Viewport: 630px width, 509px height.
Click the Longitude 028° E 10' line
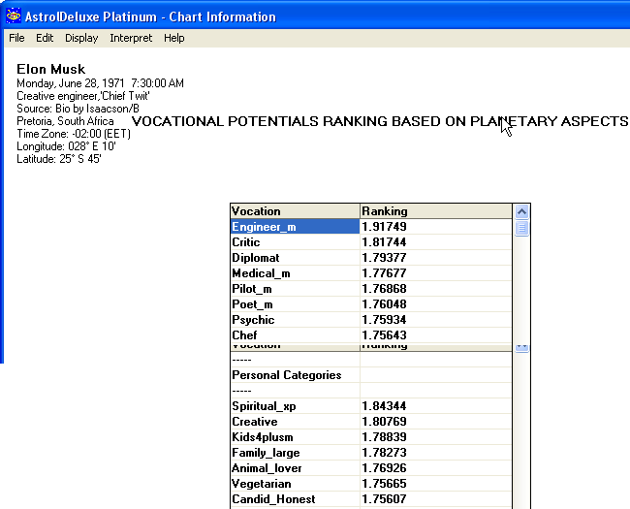(66, 146)
